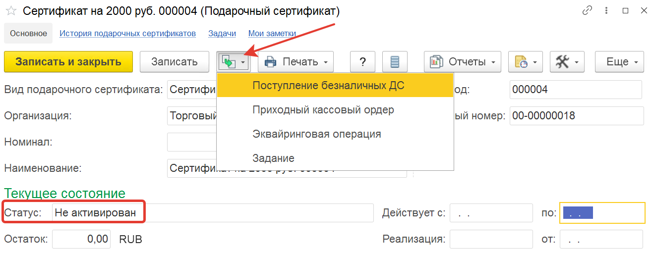Click Записать и закрыть button

[x=68, y=62]
